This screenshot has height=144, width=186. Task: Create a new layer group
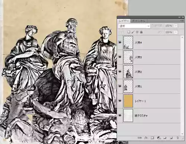tap(165, 138)
